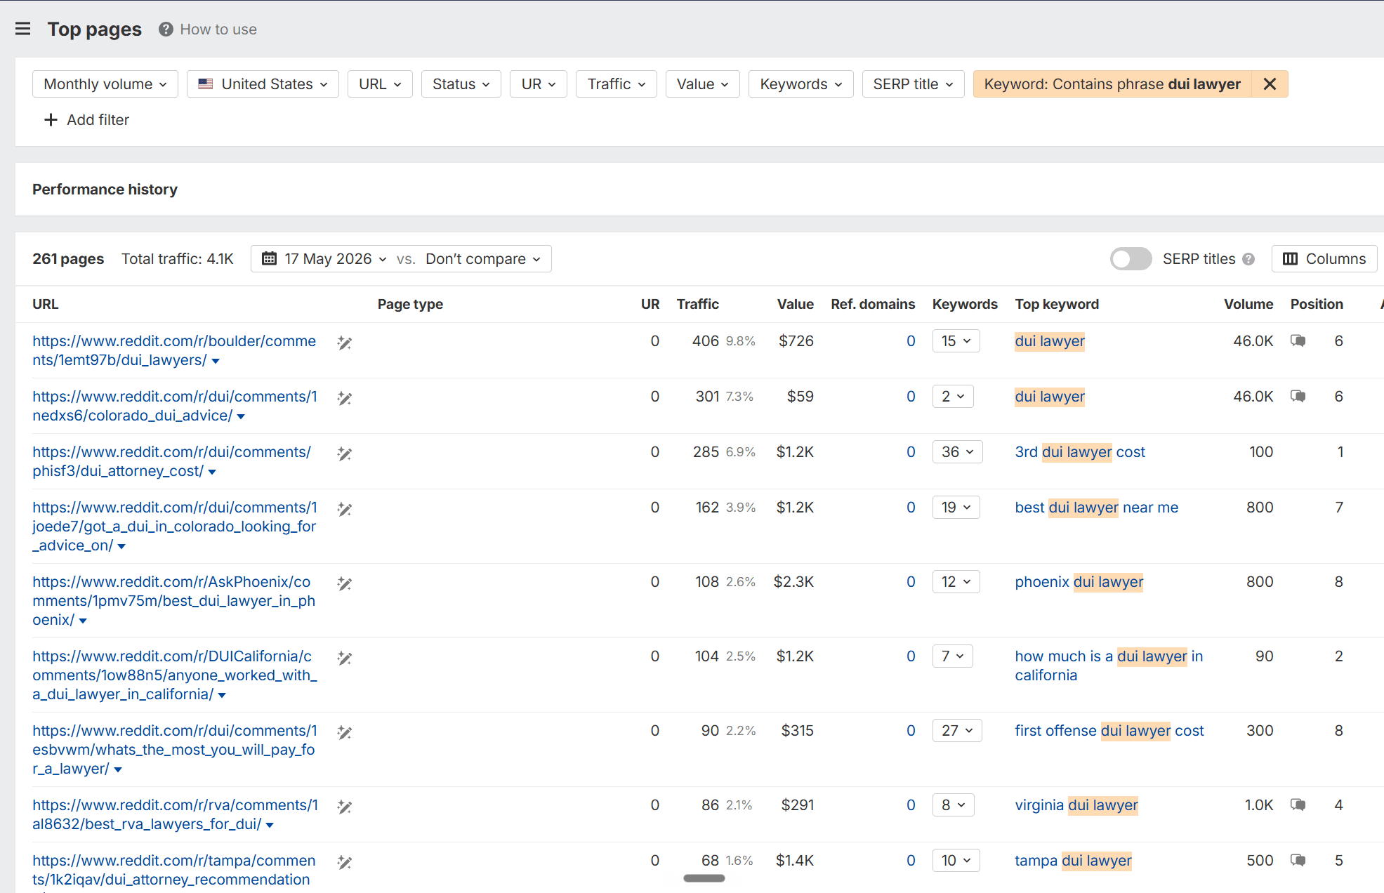Open the United States country dropdown
Viewport: 1384px width, 893px height.
pos(263,84)
